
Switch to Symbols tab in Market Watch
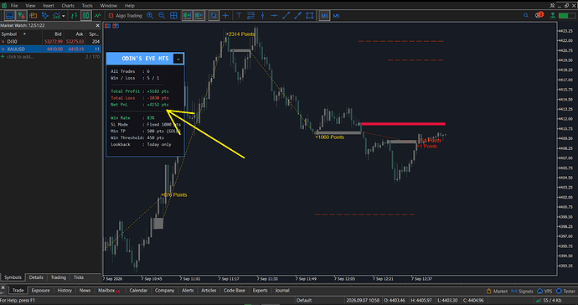[x=13, y=277]
